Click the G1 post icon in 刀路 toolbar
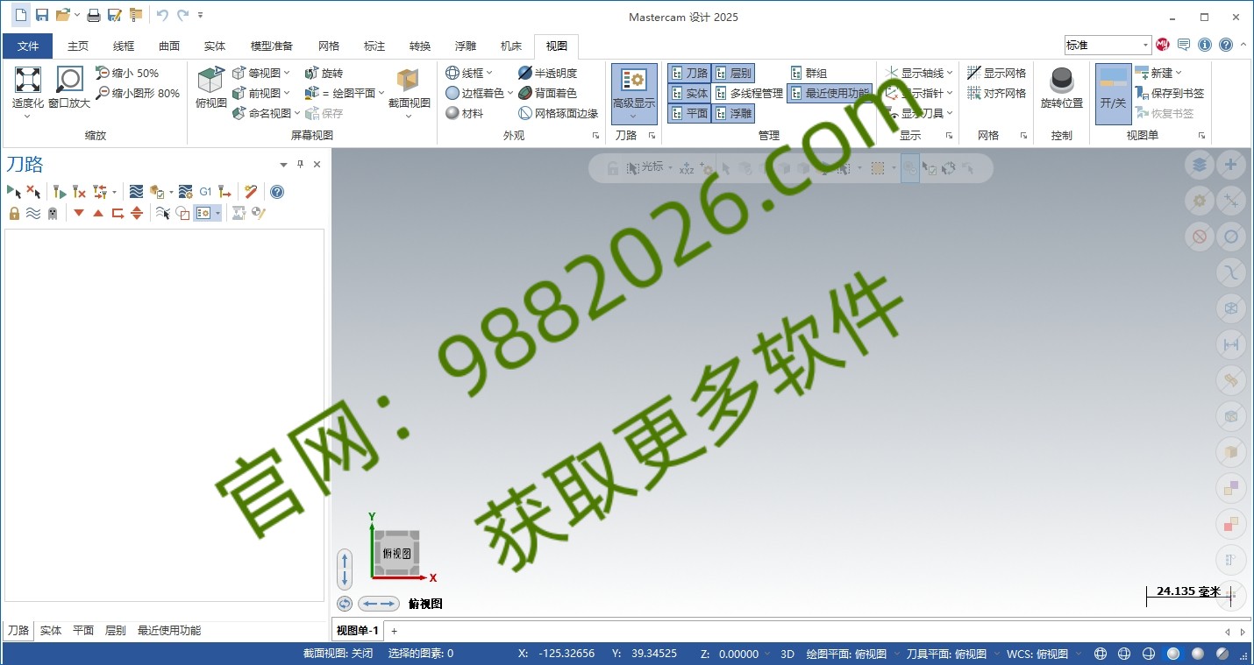Viewport: 1254px width, 665px height. click(206, 192)
